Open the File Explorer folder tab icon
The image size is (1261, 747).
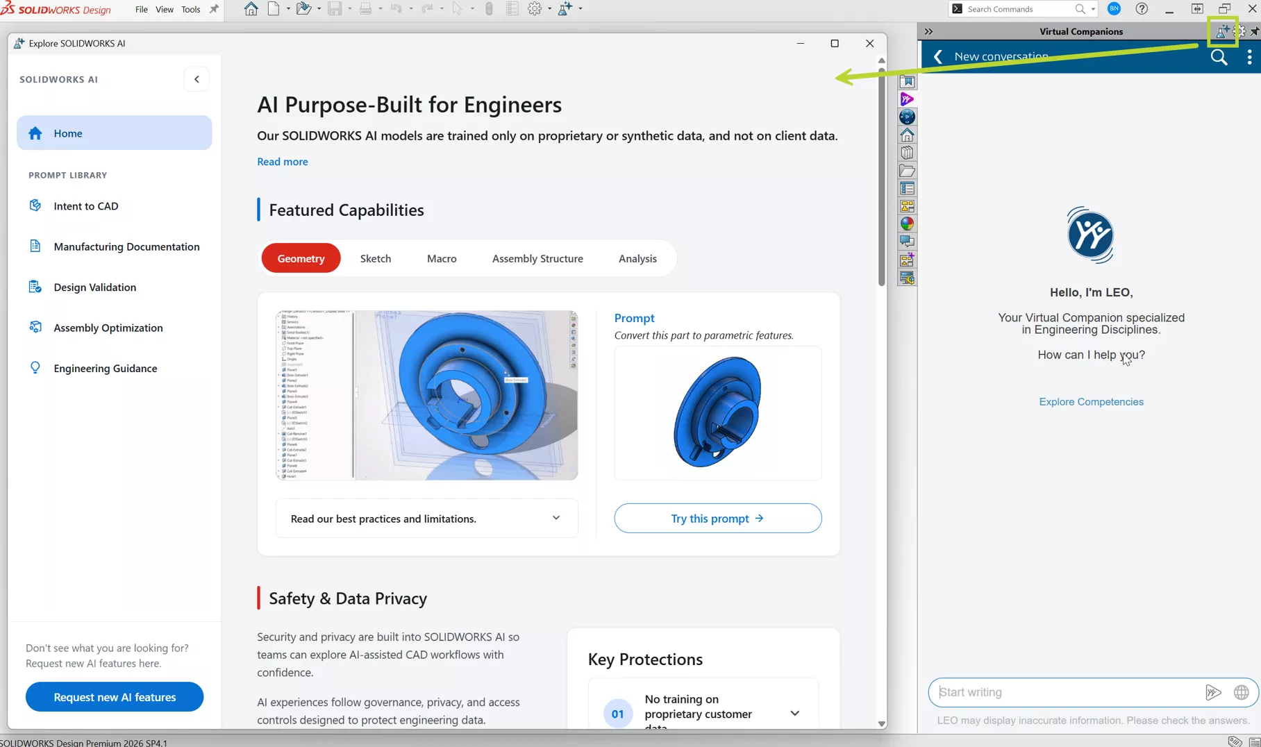(x=907, y=171)
